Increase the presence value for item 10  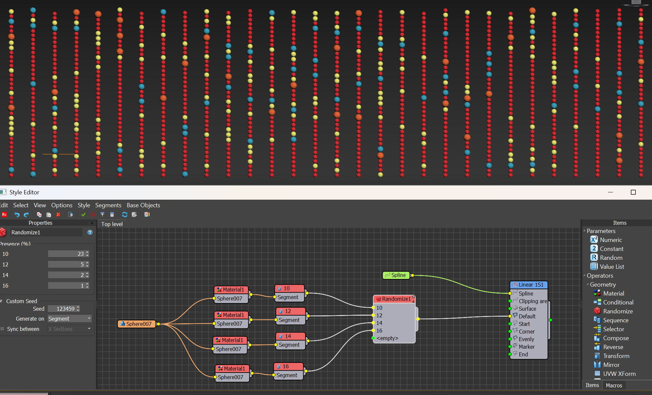click(x=87, y=252)
